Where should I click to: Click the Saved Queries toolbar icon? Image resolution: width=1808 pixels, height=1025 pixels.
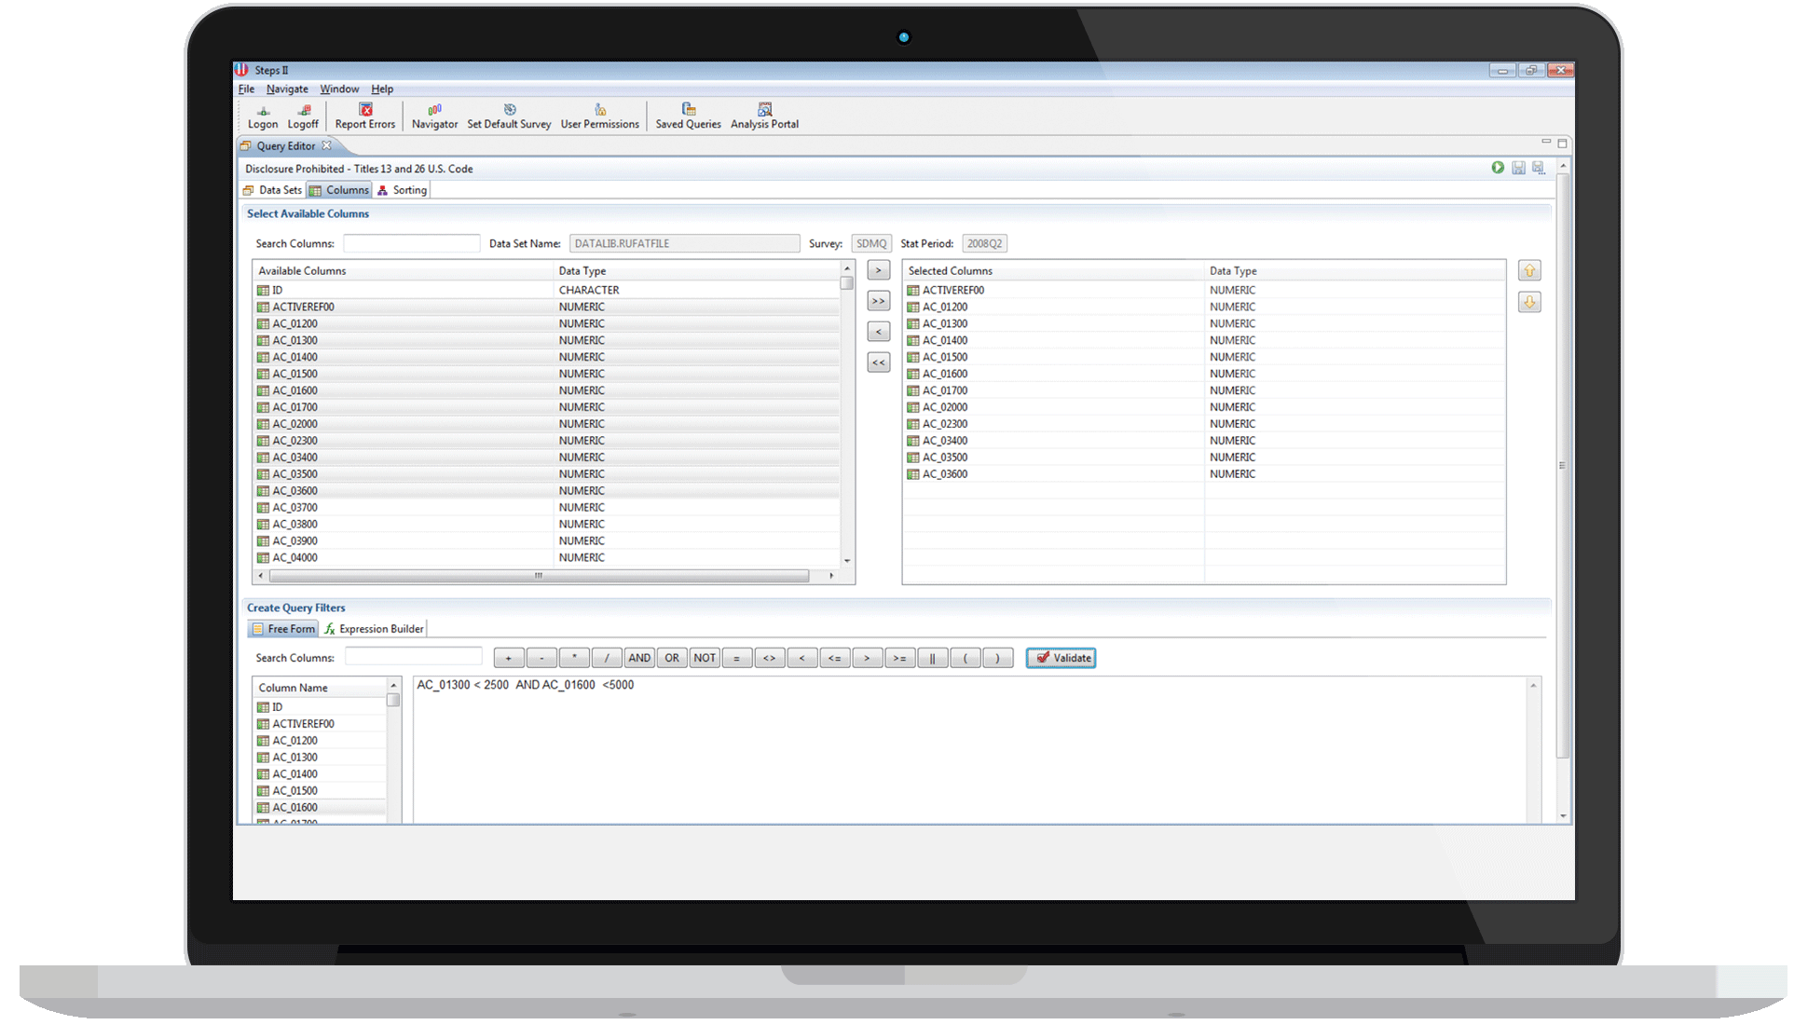tap(688, 116)
